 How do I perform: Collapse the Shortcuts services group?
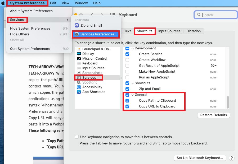pos(132,83)
